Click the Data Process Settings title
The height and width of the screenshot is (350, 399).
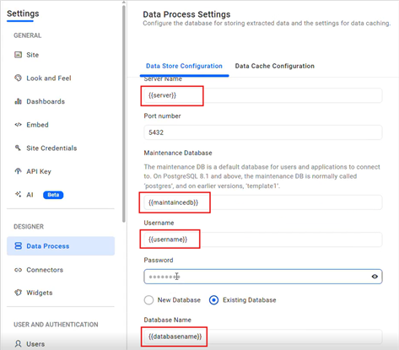[x=186, y=14]
